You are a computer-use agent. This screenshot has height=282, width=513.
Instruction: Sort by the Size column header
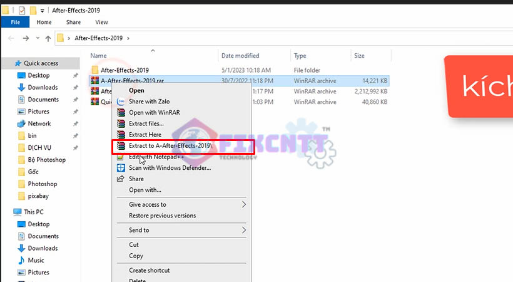(x=359, y=56)
